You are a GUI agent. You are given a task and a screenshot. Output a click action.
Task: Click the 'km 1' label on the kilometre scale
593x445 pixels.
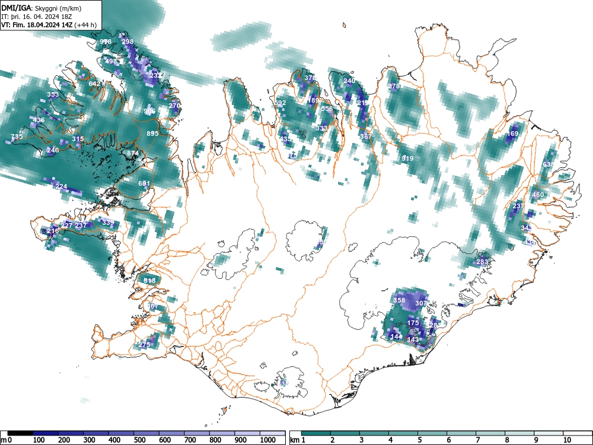tap(298, 440)
